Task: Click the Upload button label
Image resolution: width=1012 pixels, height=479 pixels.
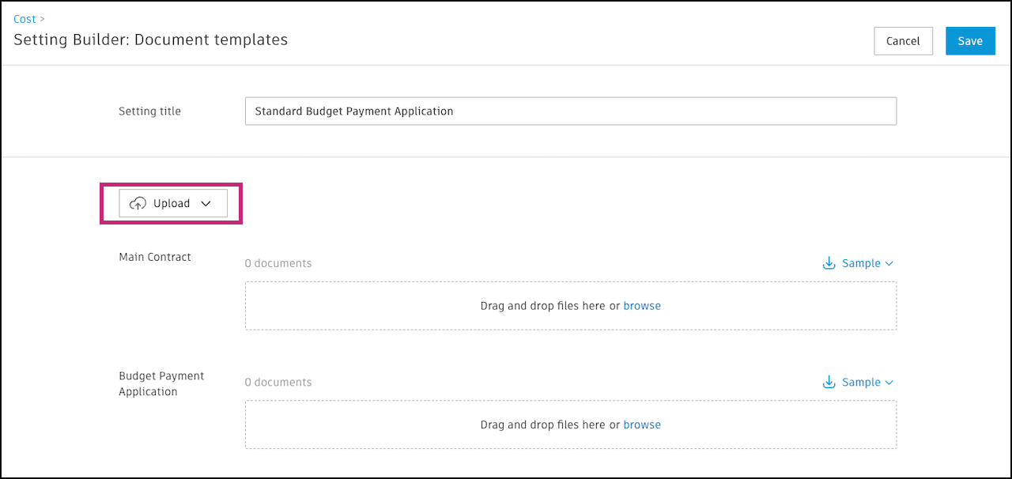Action: coord(172,204)
